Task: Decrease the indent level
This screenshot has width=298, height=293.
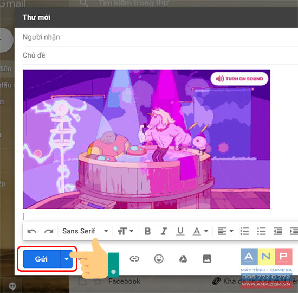Action: (x=277, y=231)
